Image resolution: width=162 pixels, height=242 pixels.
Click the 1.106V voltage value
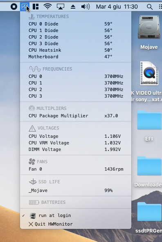[112, 136]
